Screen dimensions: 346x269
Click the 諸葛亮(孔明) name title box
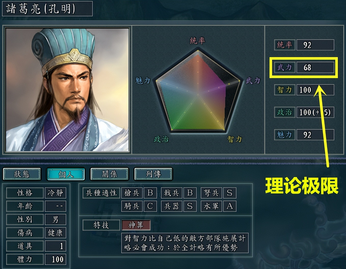coord(47,9)
